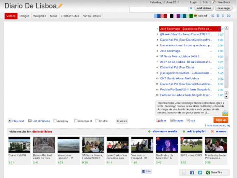This screenshot has width=237, height=178.
Task: Enable the Shuffle checkbox
Action: point(97,121)
